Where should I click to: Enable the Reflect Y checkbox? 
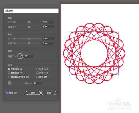point(38,73)
